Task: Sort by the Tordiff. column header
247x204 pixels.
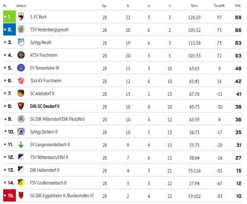Action: point(219,6)
